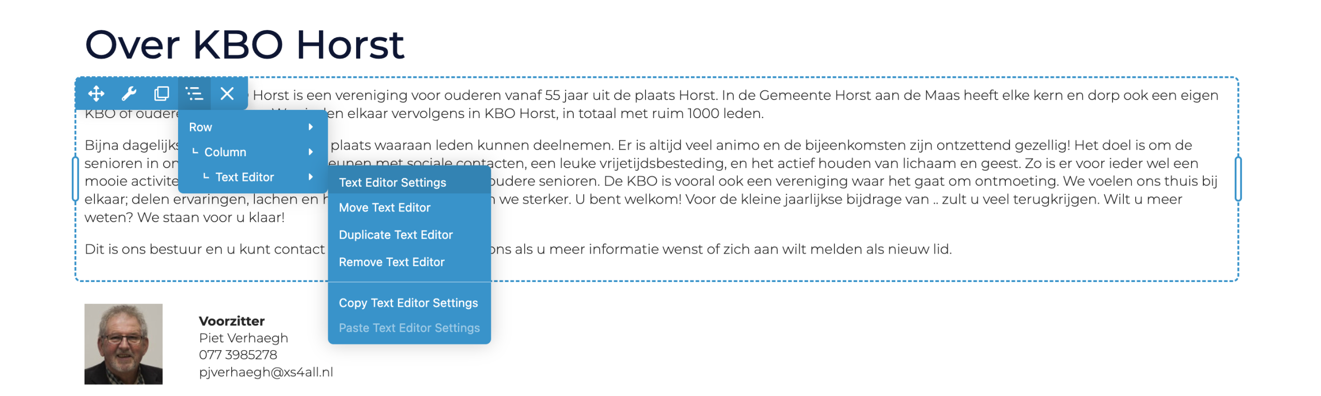Expand the Row submenu arrow
Image resolution: width=1321 pixels, height=396 pixels.
click(x=311, y=127)
